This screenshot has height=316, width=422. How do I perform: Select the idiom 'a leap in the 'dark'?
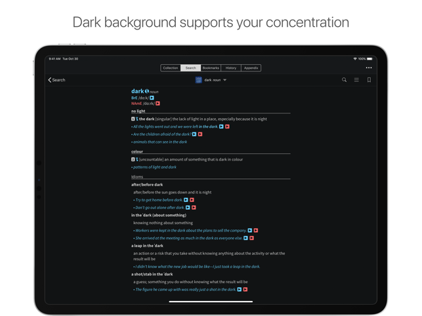[x=147, y=246]
